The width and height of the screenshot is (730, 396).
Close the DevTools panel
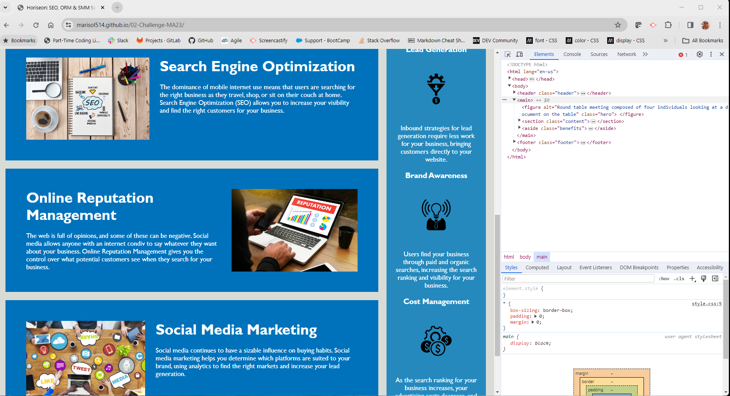click(x=722, y=54)
